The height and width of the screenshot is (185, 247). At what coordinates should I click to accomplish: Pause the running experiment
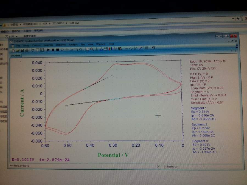click(x=53, y=50)
